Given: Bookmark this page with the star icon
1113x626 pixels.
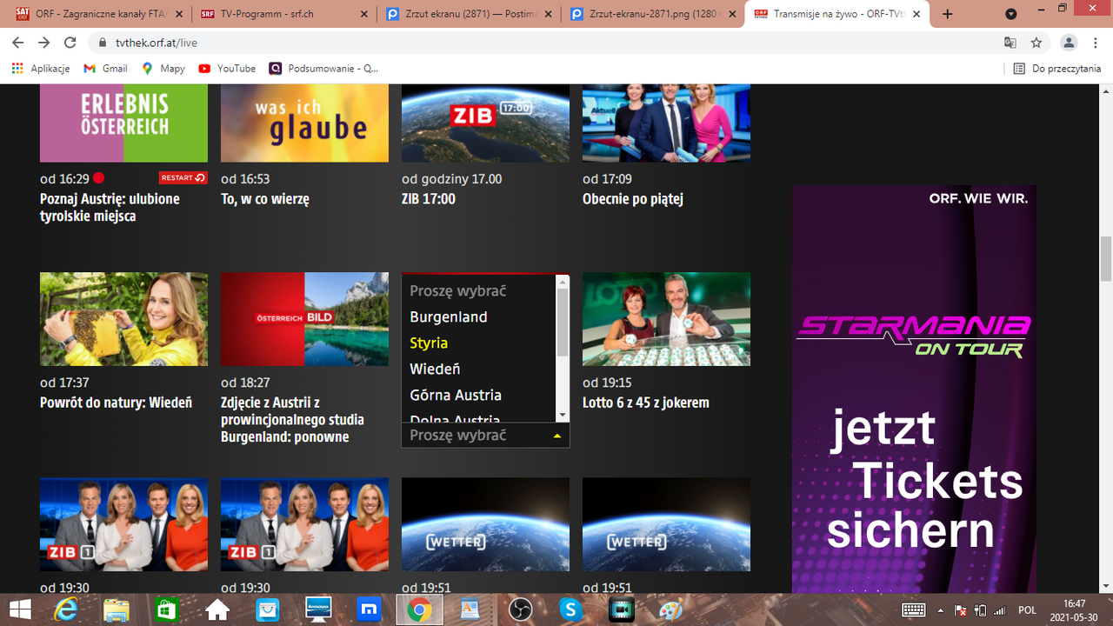Looking at the screenshot, I should tap(1036, 43).
